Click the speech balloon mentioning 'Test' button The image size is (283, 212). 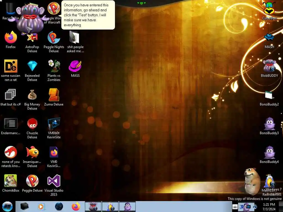click(88, 15)
